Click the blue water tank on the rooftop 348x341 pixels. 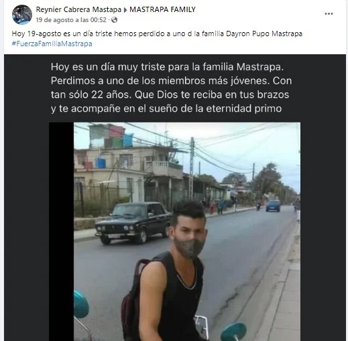coord(101,163)
